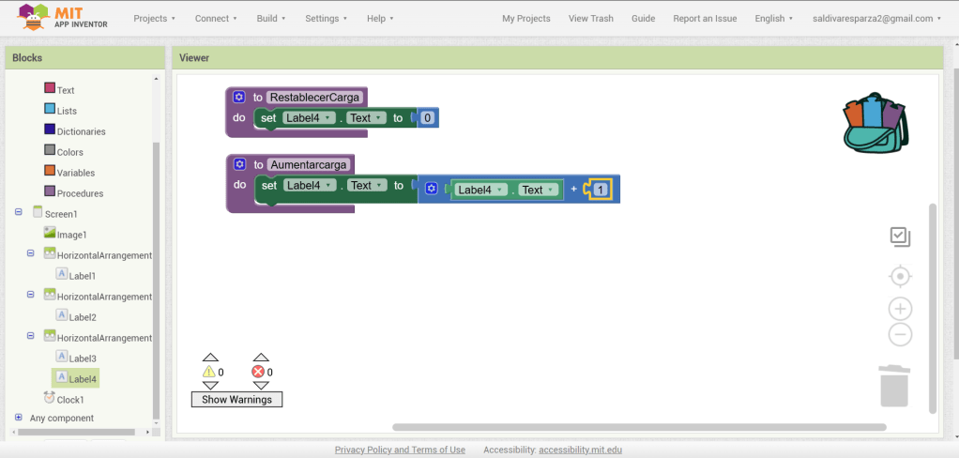Toggle the workspace controls checkbox icon

pyautogui.click(x=900, y=237)
